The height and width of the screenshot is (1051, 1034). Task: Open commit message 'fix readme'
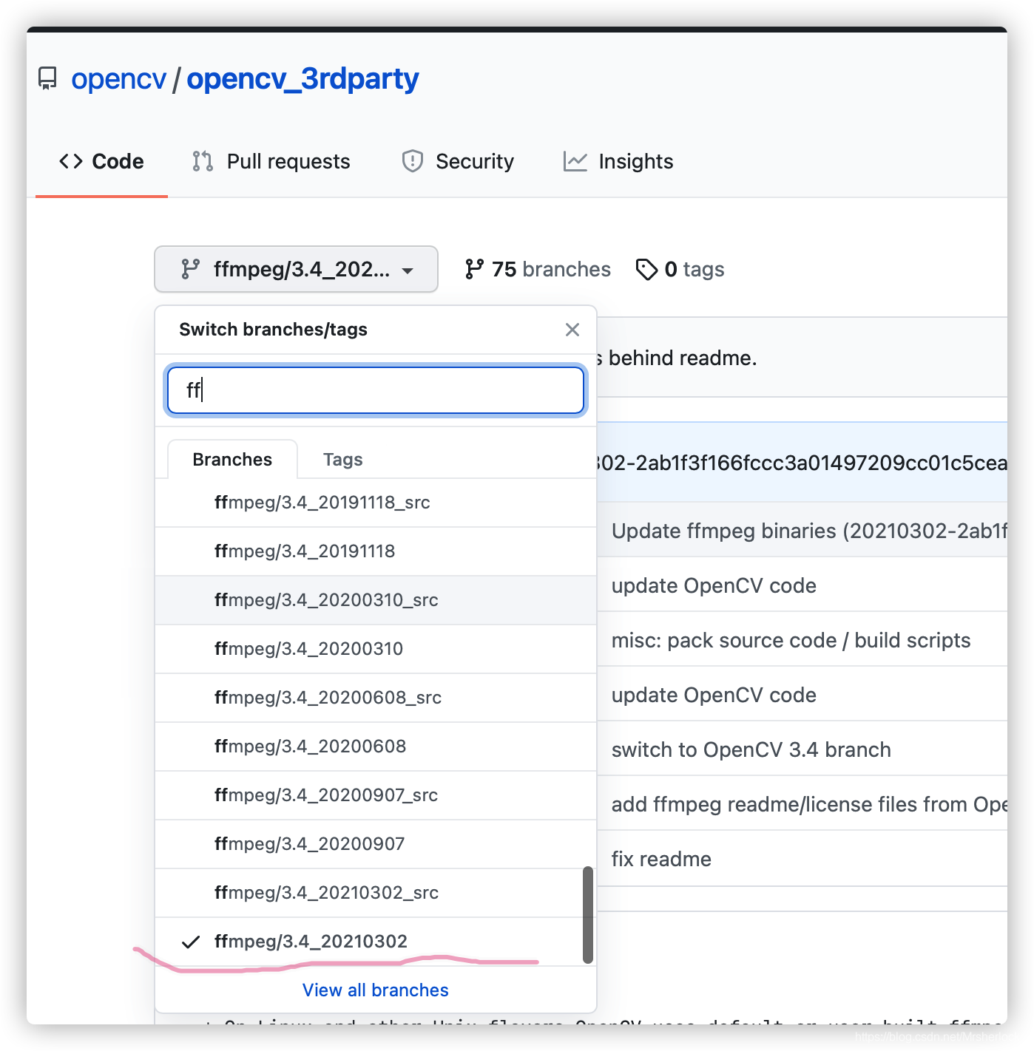coord(661,859)
